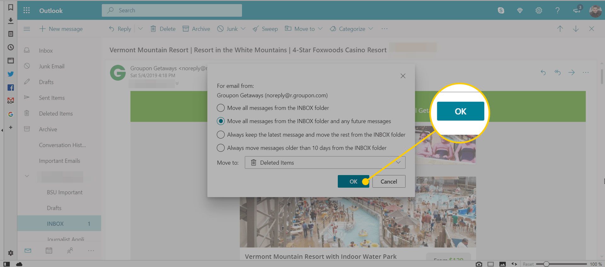
Task: Click Archive in the toolbar
Action: pos(196,29)
